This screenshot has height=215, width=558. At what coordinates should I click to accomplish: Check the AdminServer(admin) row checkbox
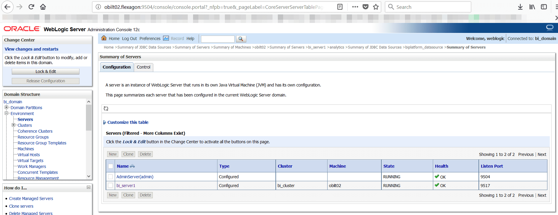110,177
